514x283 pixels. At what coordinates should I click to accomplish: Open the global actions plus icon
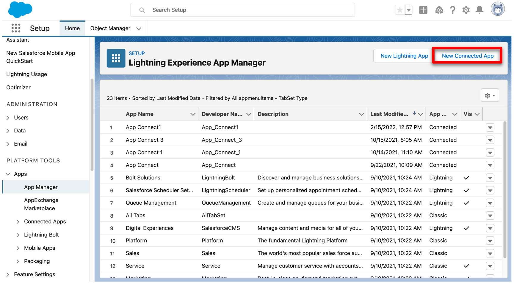coord(423,10)
